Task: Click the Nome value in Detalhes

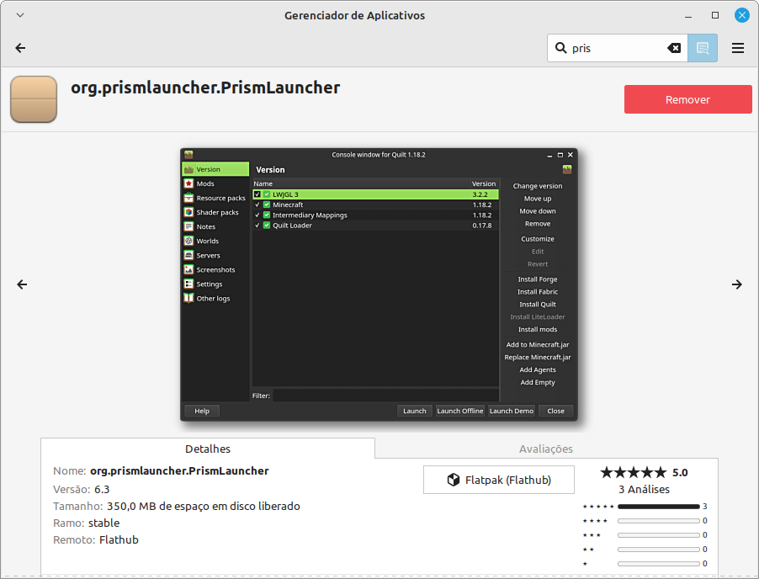Action: pos(179,471)
